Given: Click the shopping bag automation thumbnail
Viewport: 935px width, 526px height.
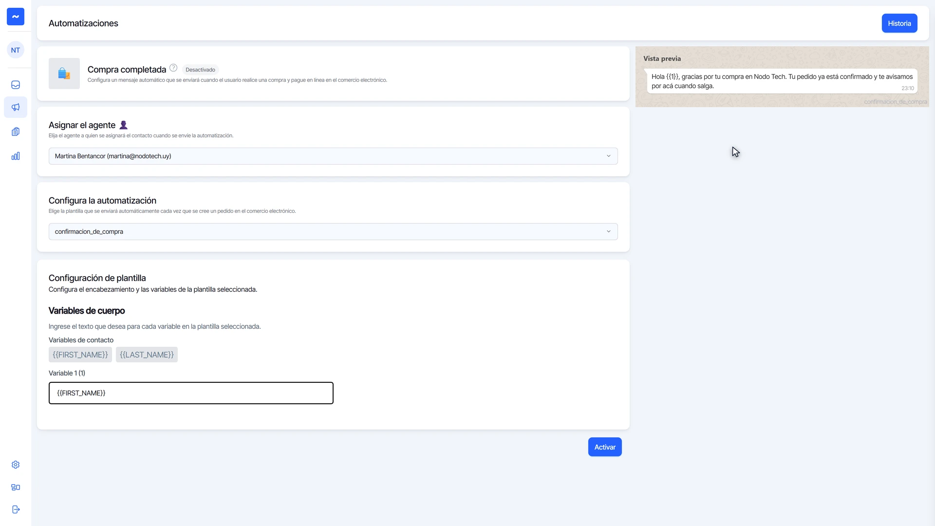Looking at the screenshot, I should [64, 74].
